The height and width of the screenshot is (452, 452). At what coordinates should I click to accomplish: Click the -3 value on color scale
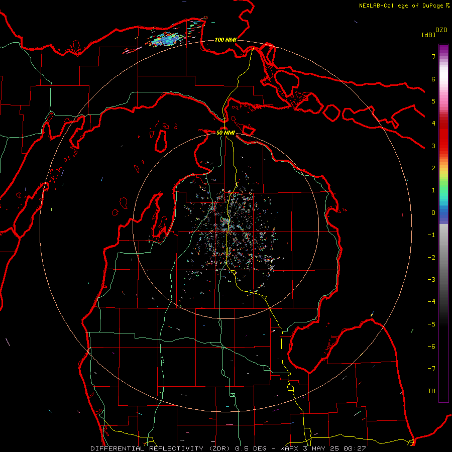431,280
